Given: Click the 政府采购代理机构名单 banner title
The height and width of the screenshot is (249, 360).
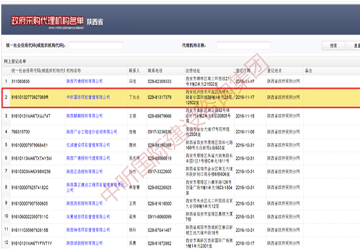Looking at the screenshot, I should pos(47,21).
